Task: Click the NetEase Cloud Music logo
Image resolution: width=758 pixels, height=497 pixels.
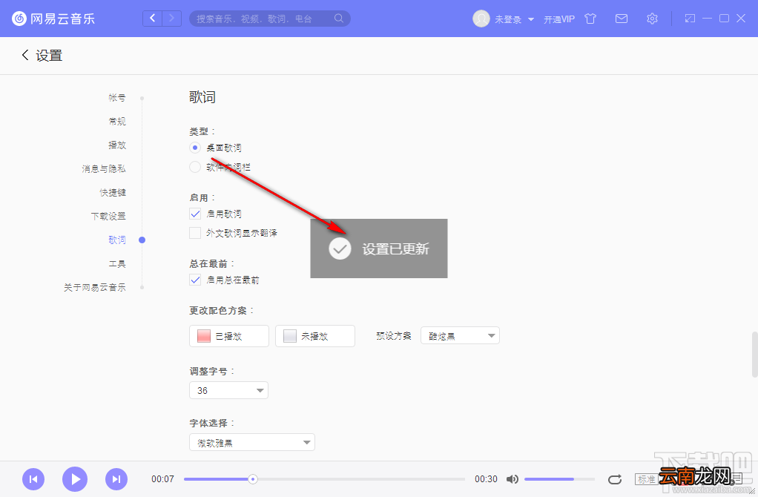Action: pyautogui.click(x=53, y=19)
